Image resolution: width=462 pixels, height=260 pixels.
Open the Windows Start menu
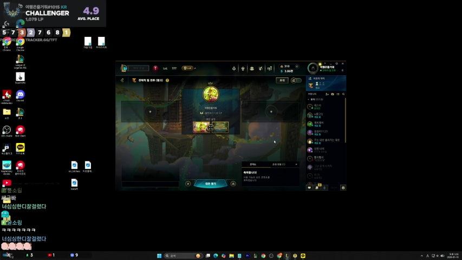[x=159, y=256]
